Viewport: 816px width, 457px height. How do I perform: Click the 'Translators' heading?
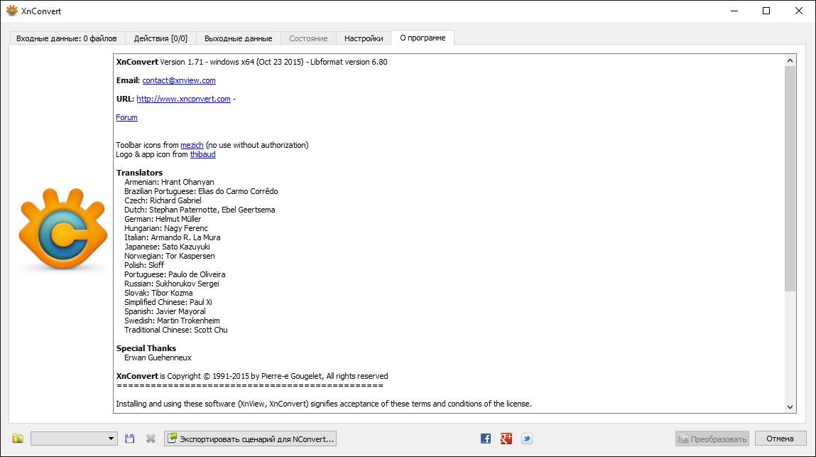[x=139, y=173]
